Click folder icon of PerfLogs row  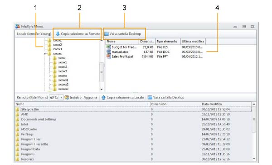point(17,134)
